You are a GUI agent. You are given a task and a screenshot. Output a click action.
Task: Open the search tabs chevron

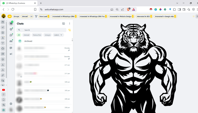pos(177,3)
